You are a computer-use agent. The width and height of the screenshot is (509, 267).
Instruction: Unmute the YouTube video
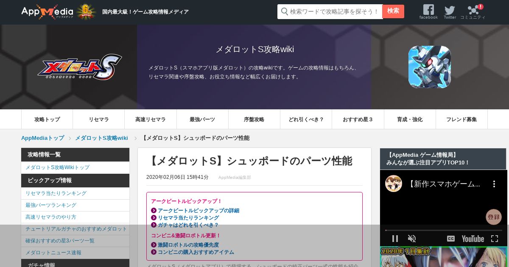click(x=412, y=239)
